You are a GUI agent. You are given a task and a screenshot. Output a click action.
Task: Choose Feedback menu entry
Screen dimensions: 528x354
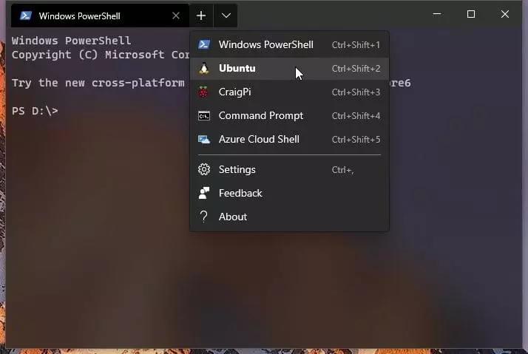[x=290, y=193]
